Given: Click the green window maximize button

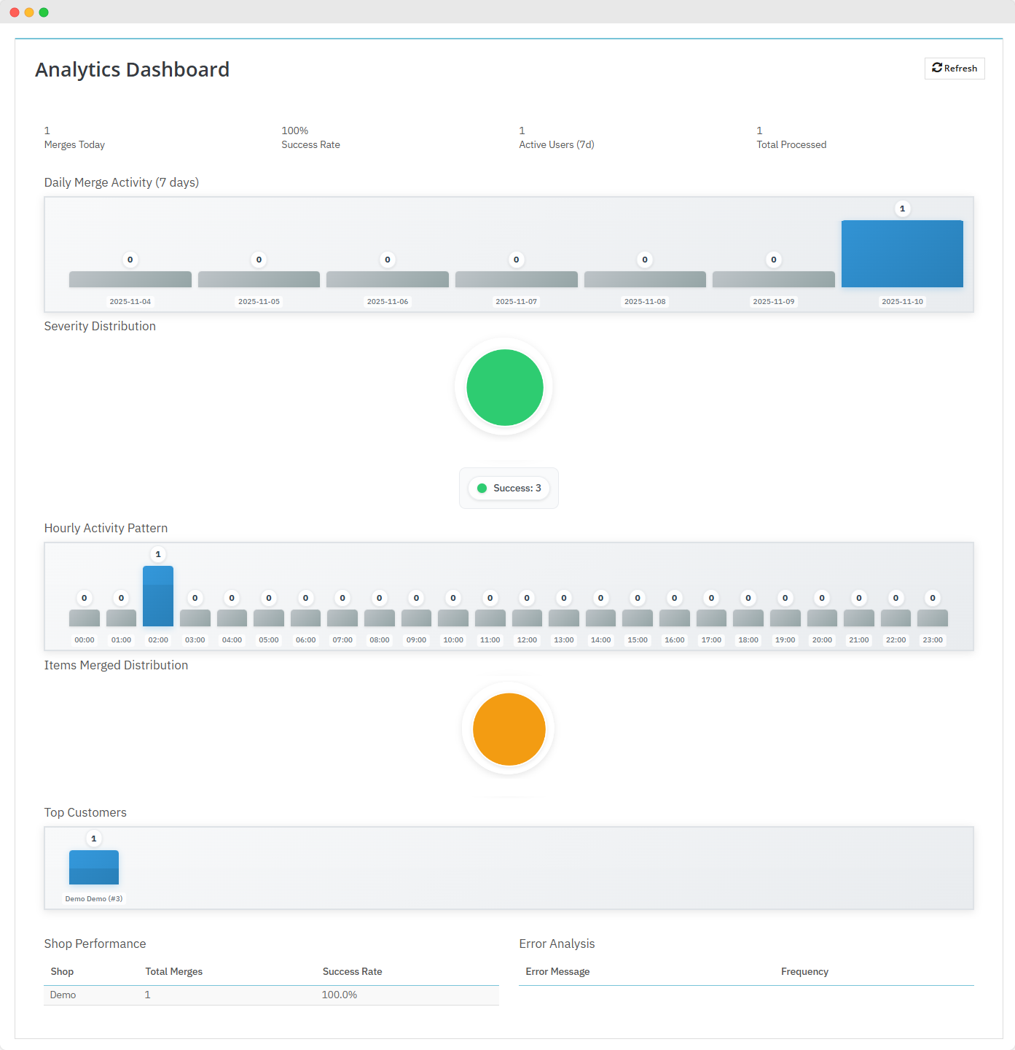Looking at the screenshot, I should pyautogui.click(x=44, y=12).
